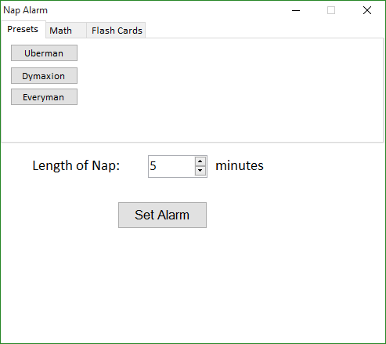This screenshot has width=386, height=344.
Task: Switch to the Presets tab
Action: (23, 29)
